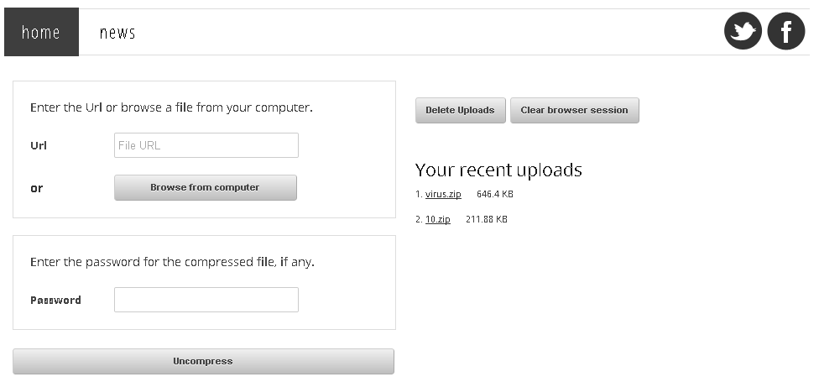
Task: Open the Twitter page icon
Action: [743, 32]
